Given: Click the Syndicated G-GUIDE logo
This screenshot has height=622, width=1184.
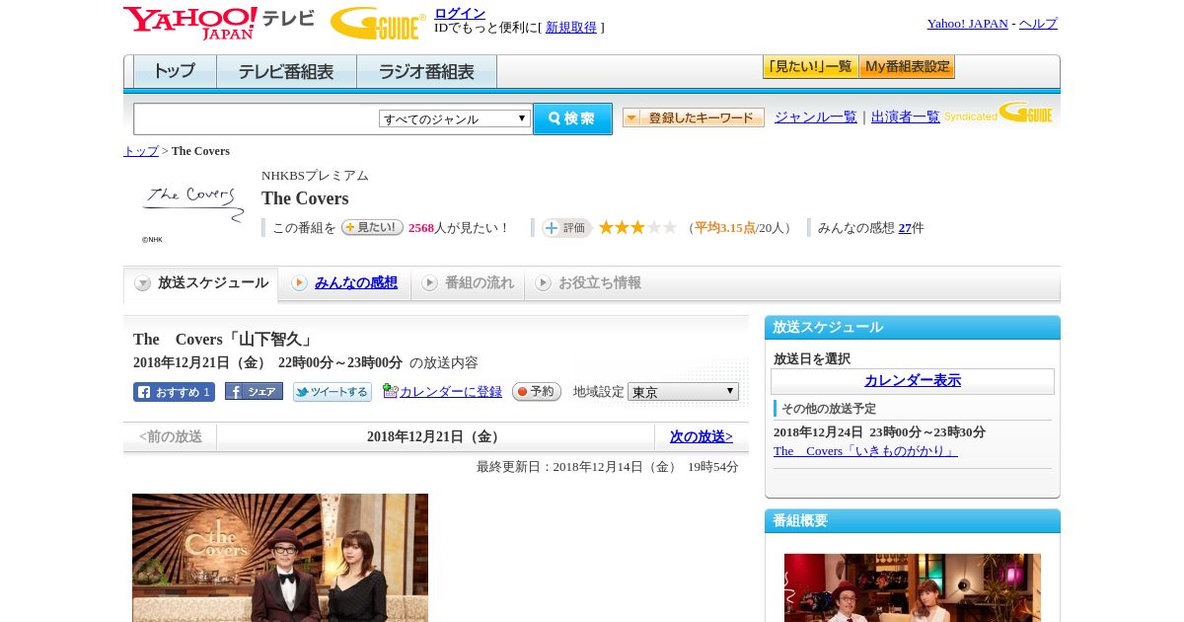Looking at the screenshot, I should point(999,113).
